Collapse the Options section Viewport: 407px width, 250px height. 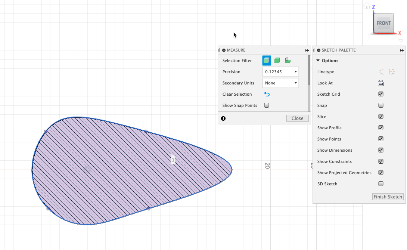coord(317,60)
